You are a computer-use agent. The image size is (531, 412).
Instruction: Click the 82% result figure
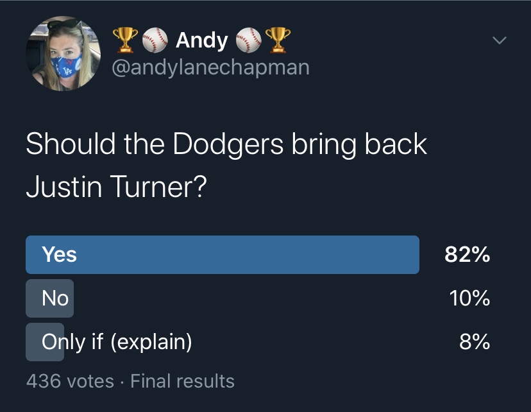467,255
